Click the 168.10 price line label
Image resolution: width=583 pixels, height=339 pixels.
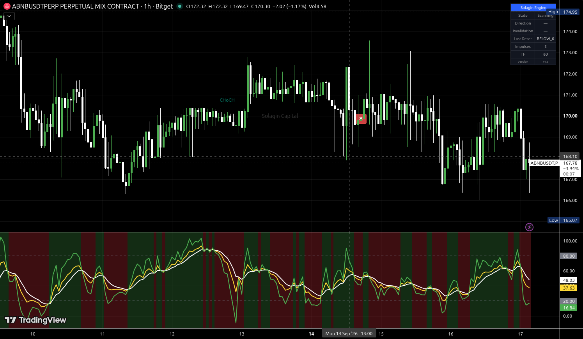coord(570,156)
